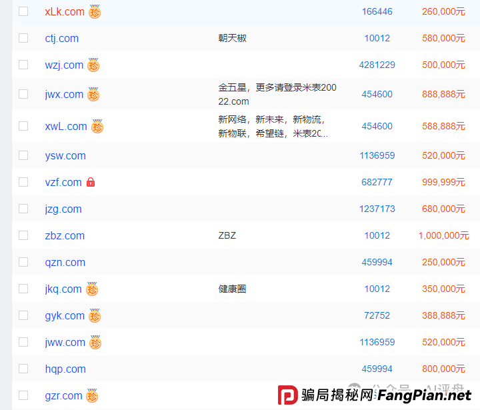Click the medal icon beside gzr.com
Image resolution: width=480 pixels, height=410 pixels.
[93, 396]
